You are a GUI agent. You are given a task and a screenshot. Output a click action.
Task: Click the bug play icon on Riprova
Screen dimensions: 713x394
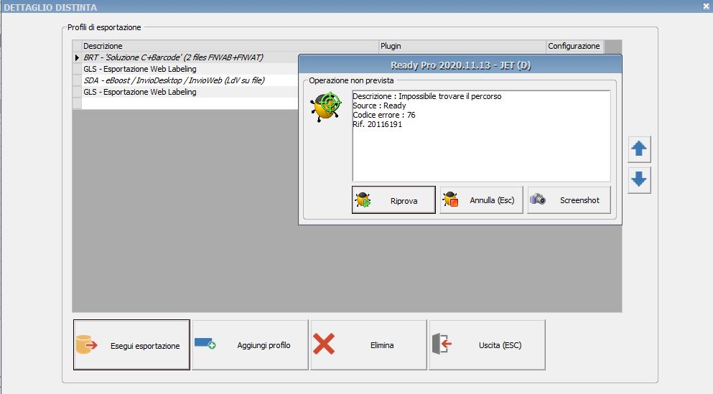click(363, 200)
